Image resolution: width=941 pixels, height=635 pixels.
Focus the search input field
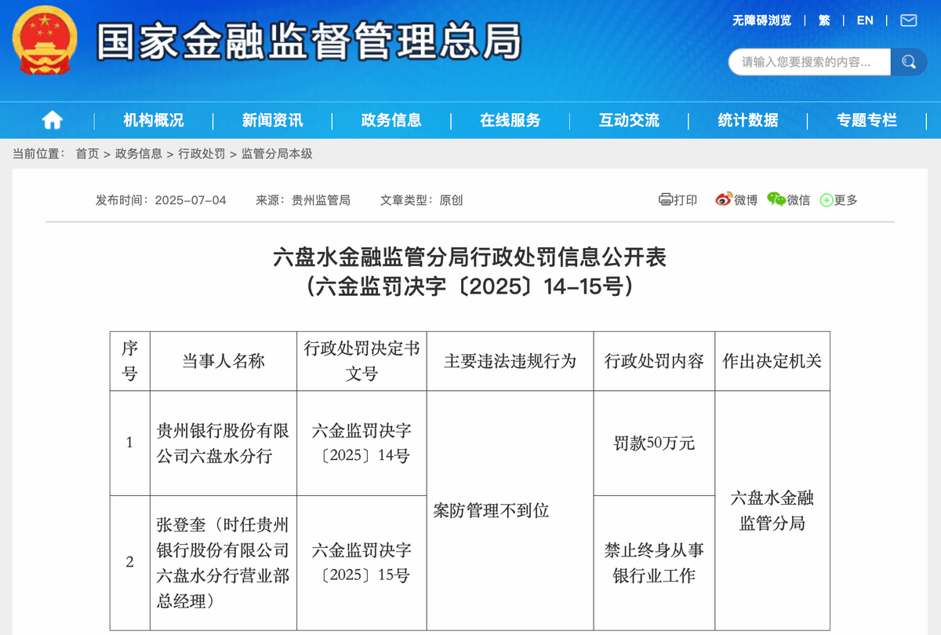809,62
